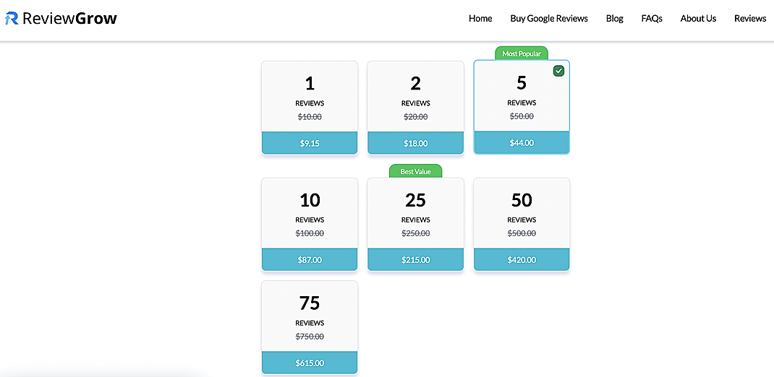Go to Buy Google Reviews
Viewport: 774px width, 377px height.
pyautogui.click(x=549, y=19)
